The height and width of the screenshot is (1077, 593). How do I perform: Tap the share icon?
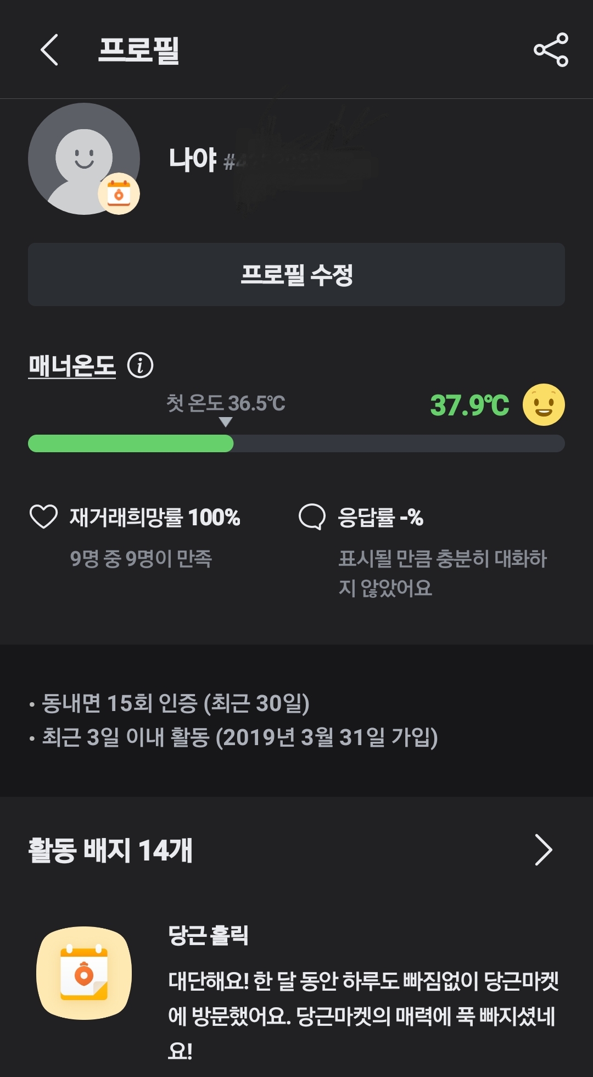point(551,50)
